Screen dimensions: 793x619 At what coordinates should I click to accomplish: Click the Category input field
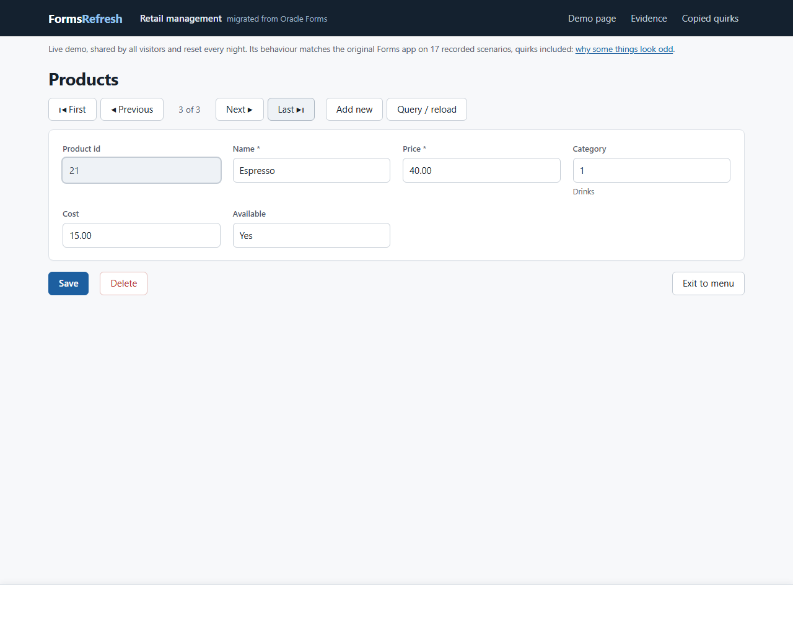[x=652, y=170]
